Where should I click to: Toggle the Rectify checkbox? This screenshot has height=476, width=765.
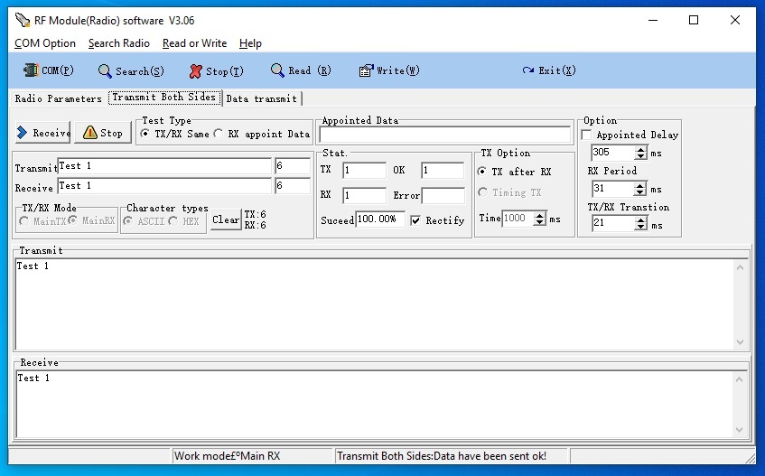coord(415,220)
